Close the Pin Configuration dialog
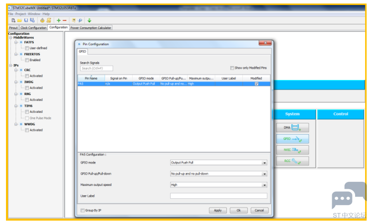Image resolution: width=371 pixels, height=223 pixels. tap(265, 43)
